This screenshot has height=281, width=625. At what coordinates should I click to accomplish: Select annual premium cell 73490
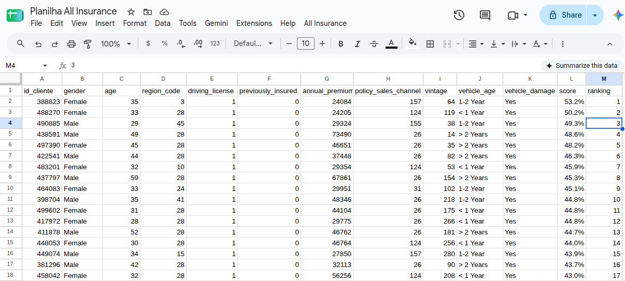[327, 134]
